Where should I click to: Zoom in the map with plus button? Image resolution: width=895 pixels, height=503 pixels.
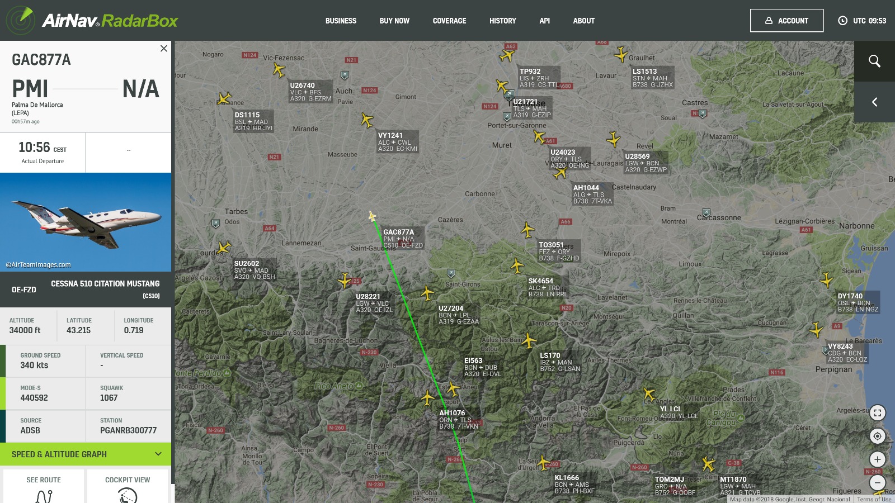click(x=877, y=459)
